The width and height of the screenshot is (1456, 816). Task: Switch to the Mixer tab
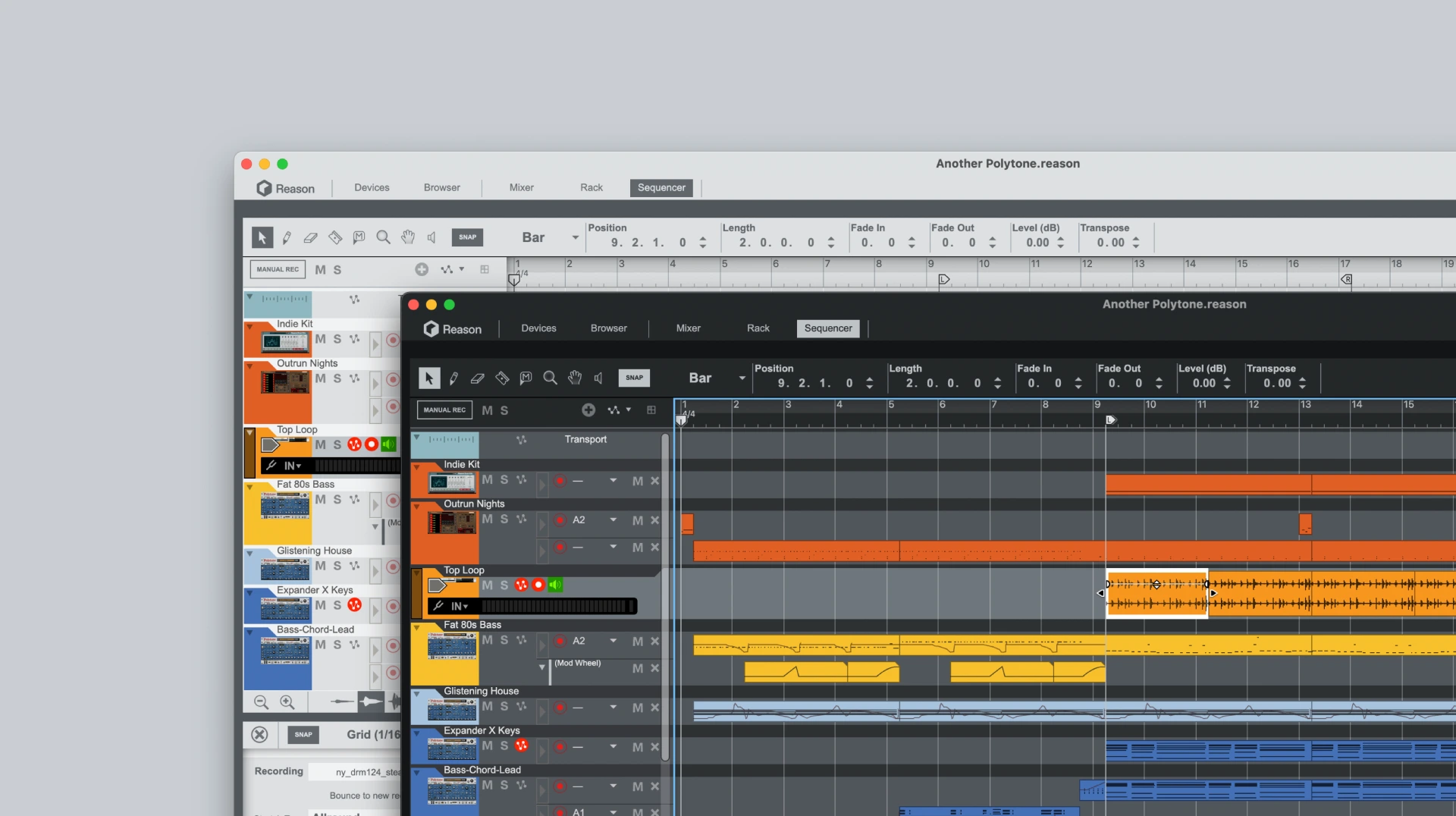[x=687, y=328]
